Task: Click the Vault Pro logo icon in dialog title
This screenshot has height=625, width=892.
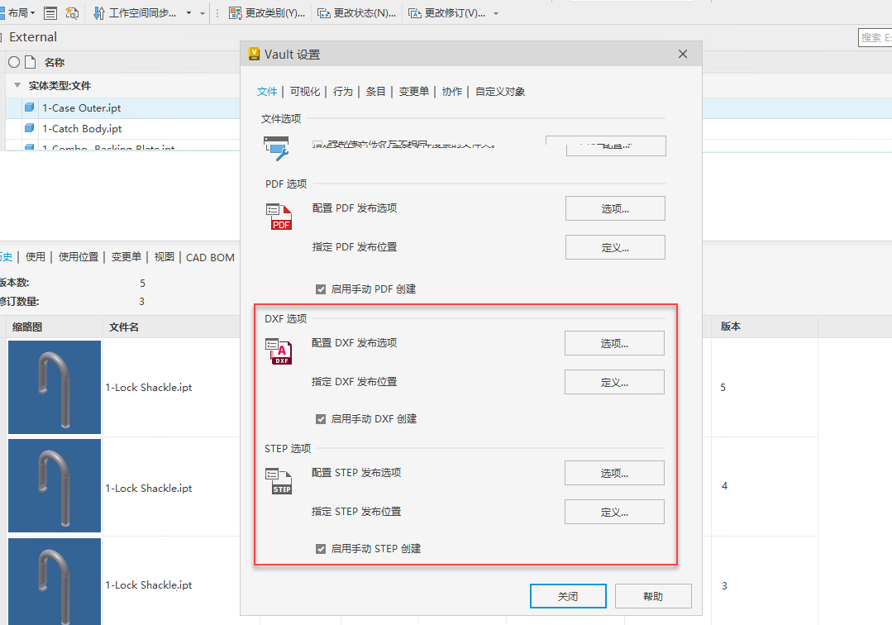Action: [x=255, y=54]
